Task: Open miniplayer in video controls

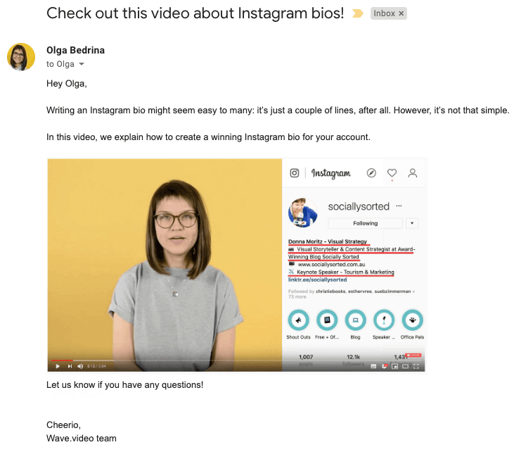Action: (394, 366)
